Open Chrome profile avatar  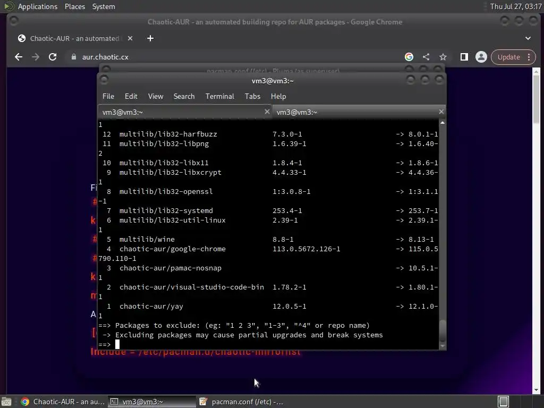481,57
